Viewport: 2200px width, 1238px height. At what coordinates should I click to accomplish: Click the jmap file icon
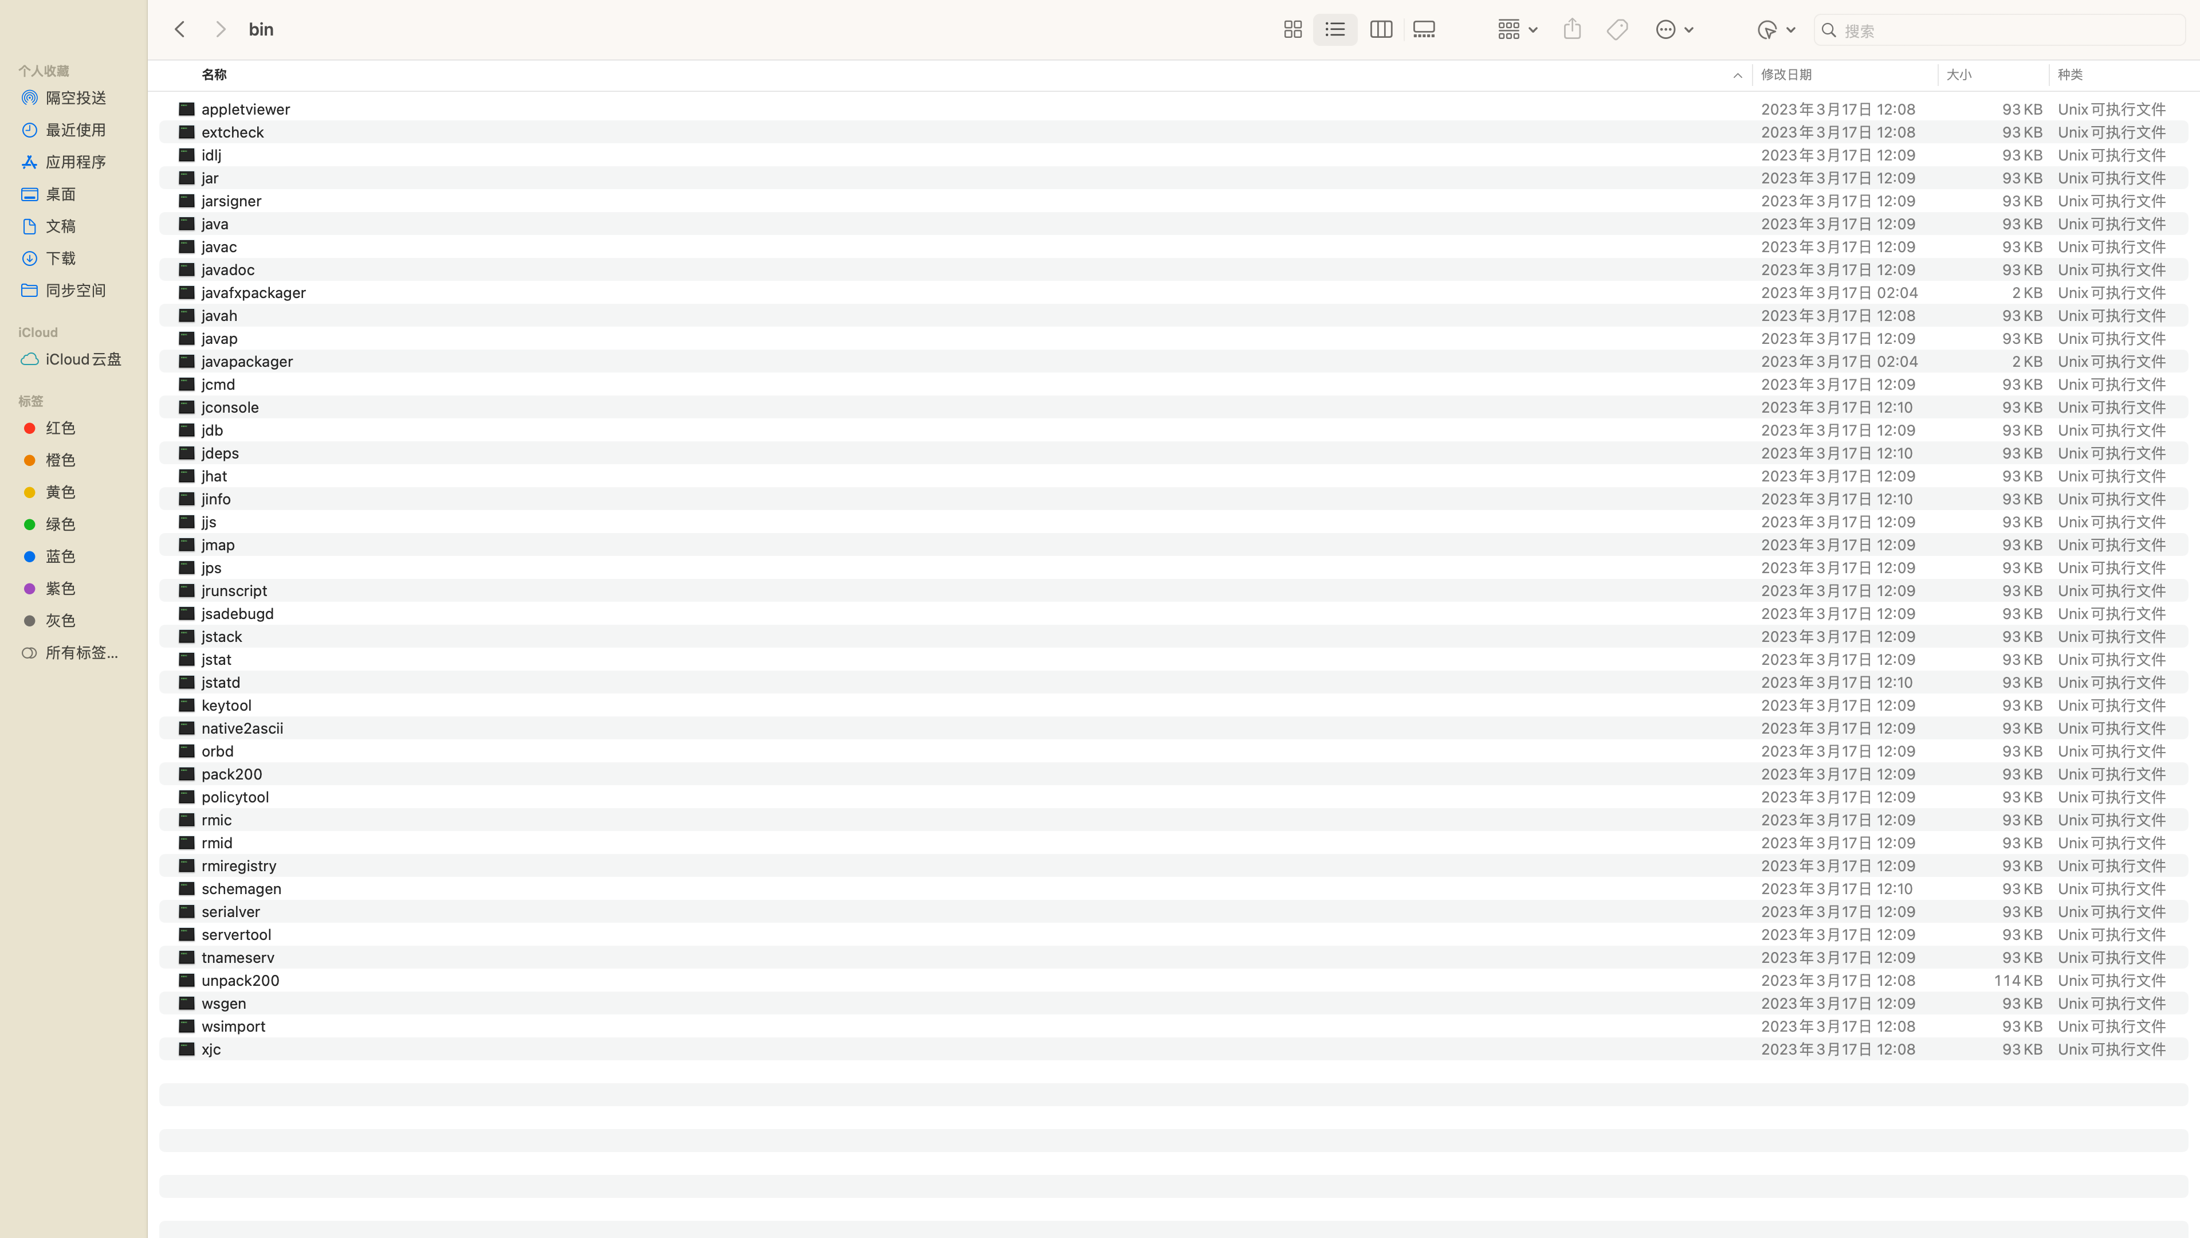tap(186, 545)
